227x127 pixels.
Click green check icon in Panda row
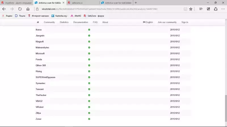pyautogui.click(x=89, y=59)
